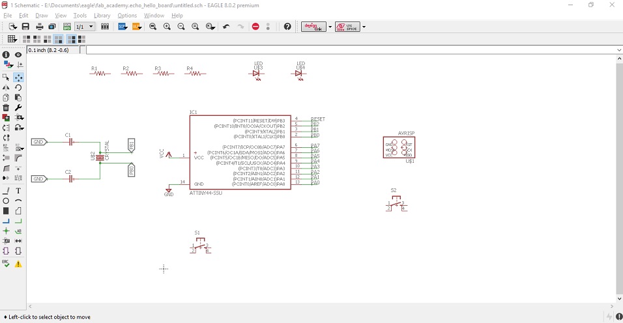This screenshot has height=323, width=623.
Task: Select the Rotate tool
Action: pyautogui.click(x=18, y=88)
